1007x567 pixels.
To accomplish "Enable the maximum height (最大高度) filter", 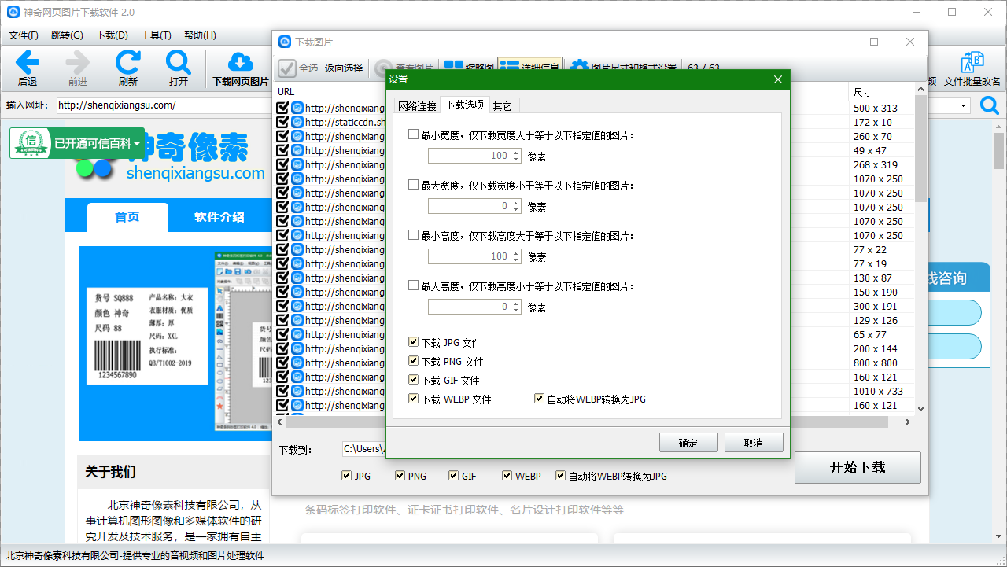I will tap(413, 285).
